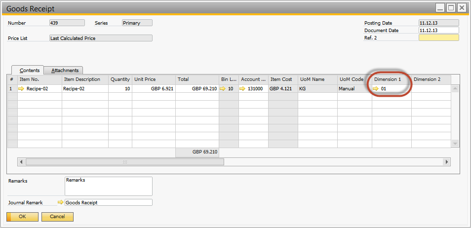This screenshot has height=228, width=471.
Task: Click the footer total GBP 69.210
Action: tap(197, 152)
